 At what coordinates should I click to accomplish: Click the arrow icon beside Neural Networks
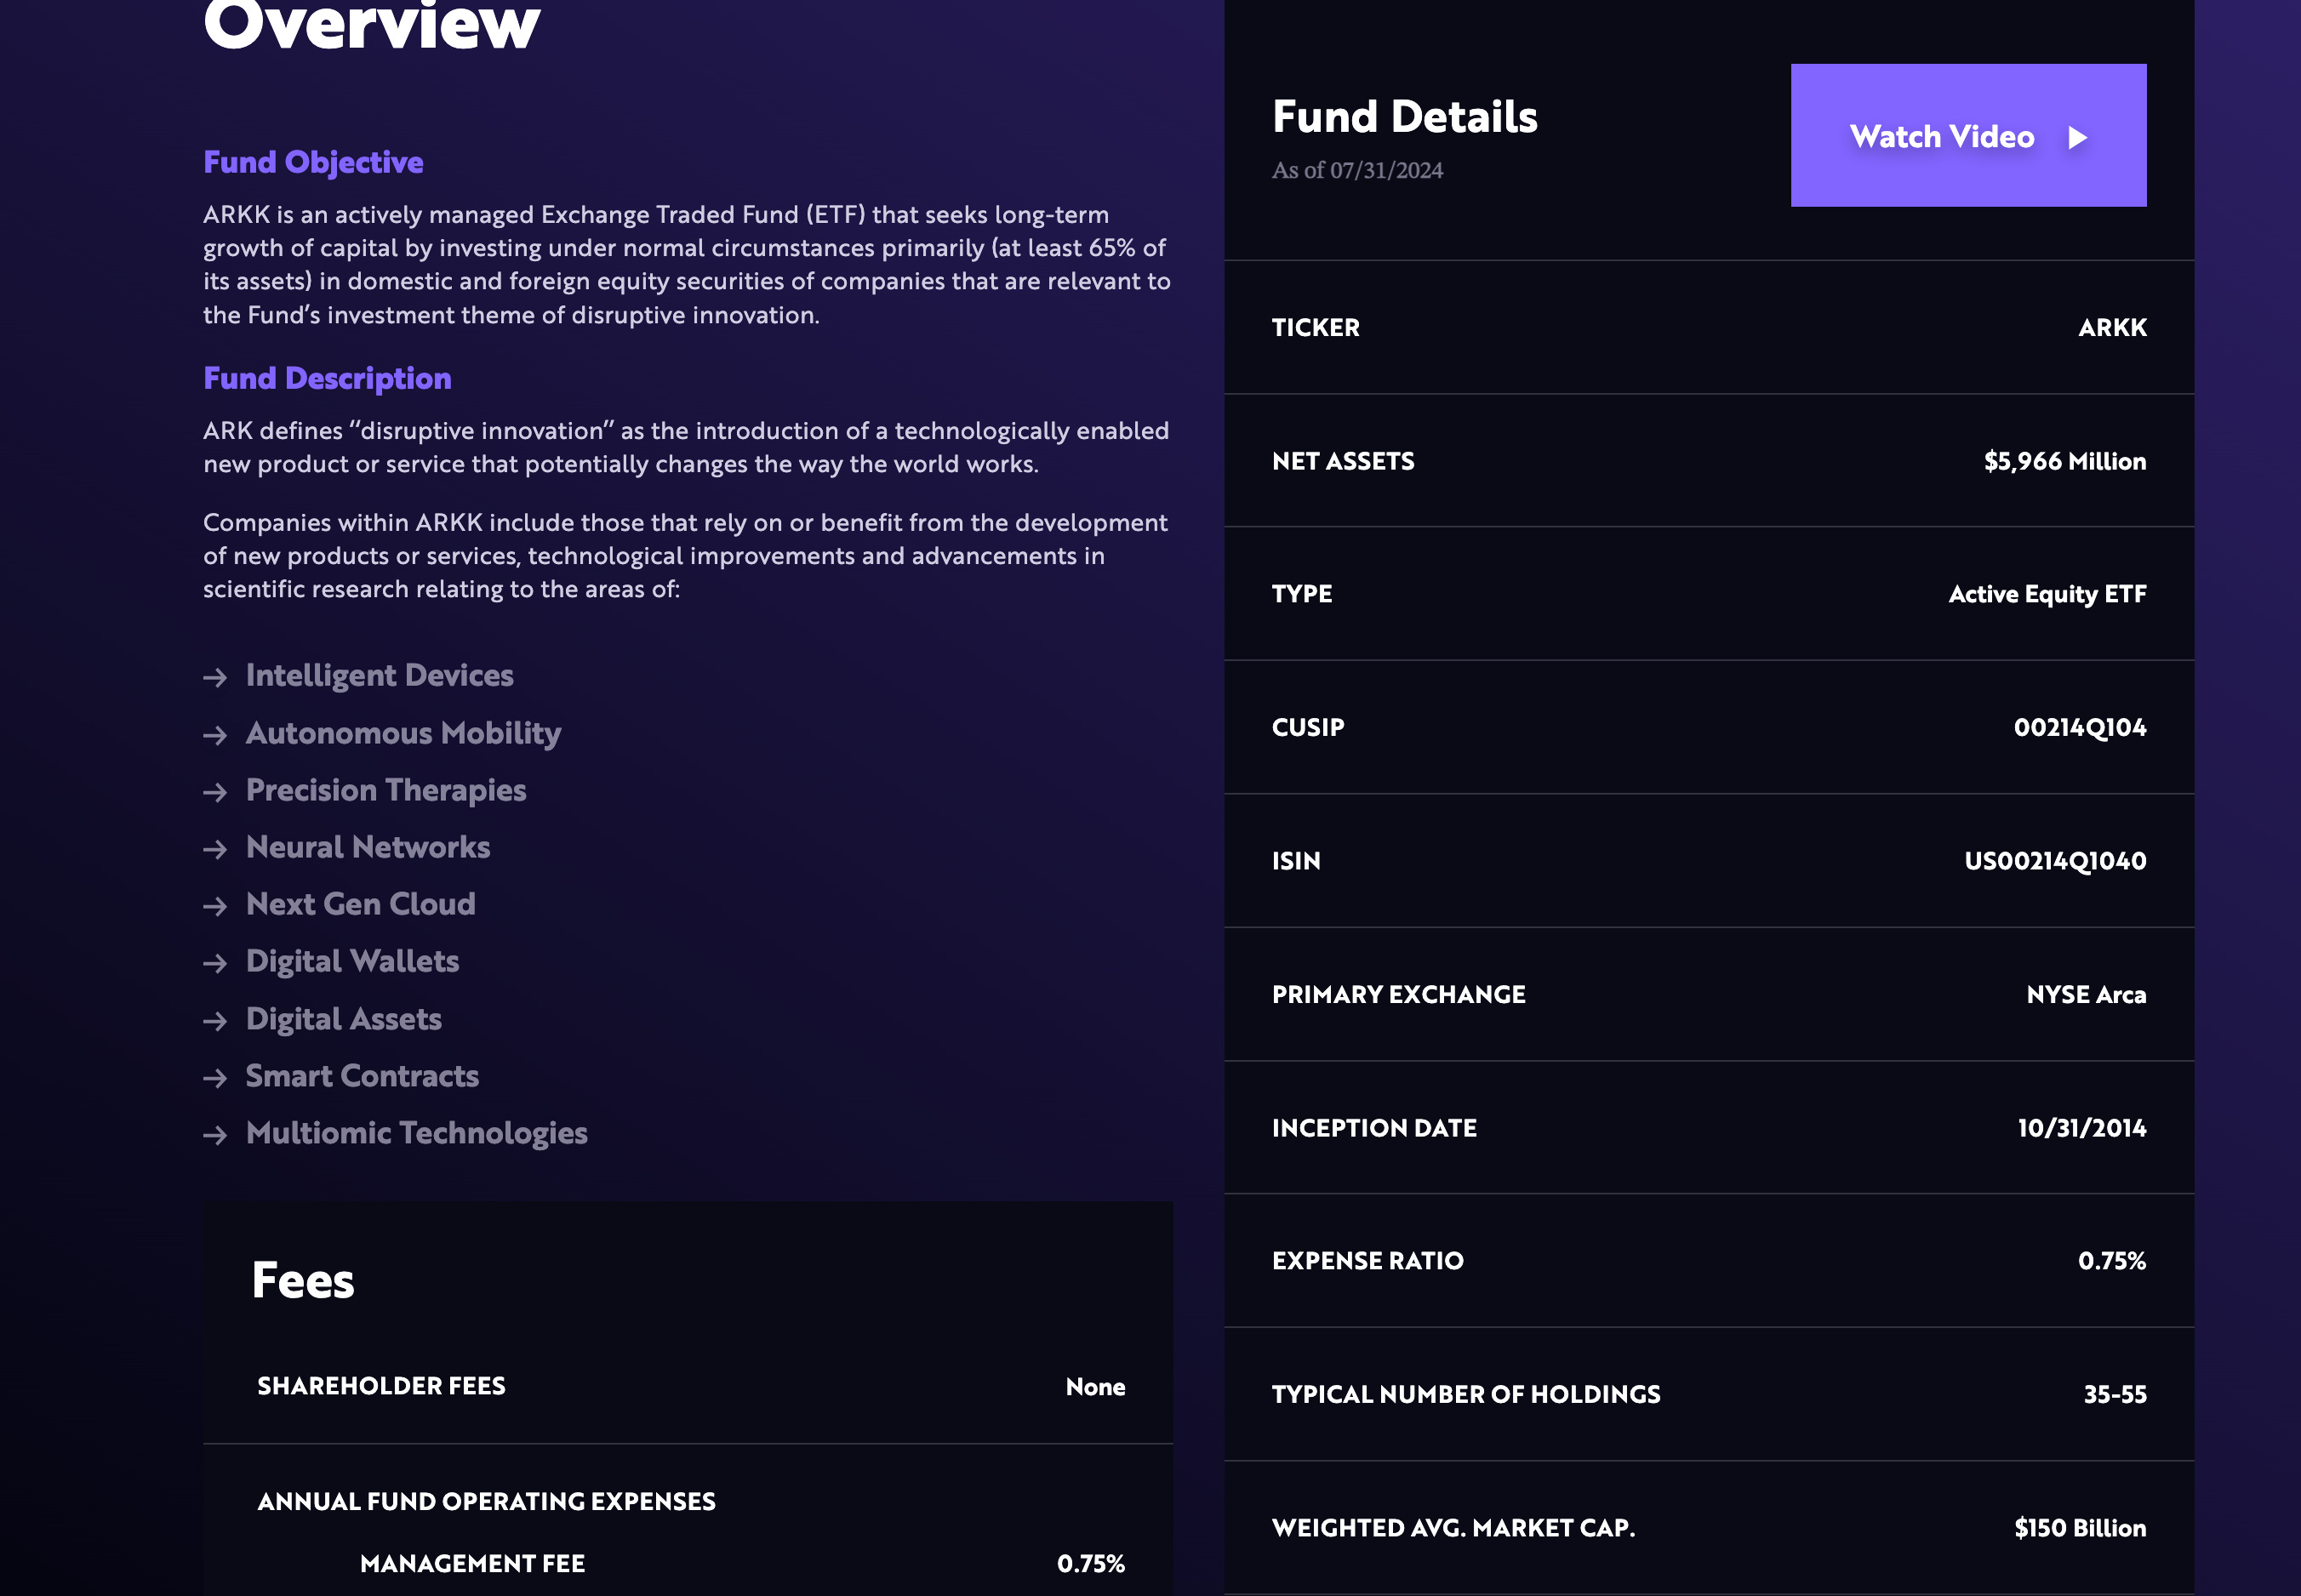coord(215,850)
